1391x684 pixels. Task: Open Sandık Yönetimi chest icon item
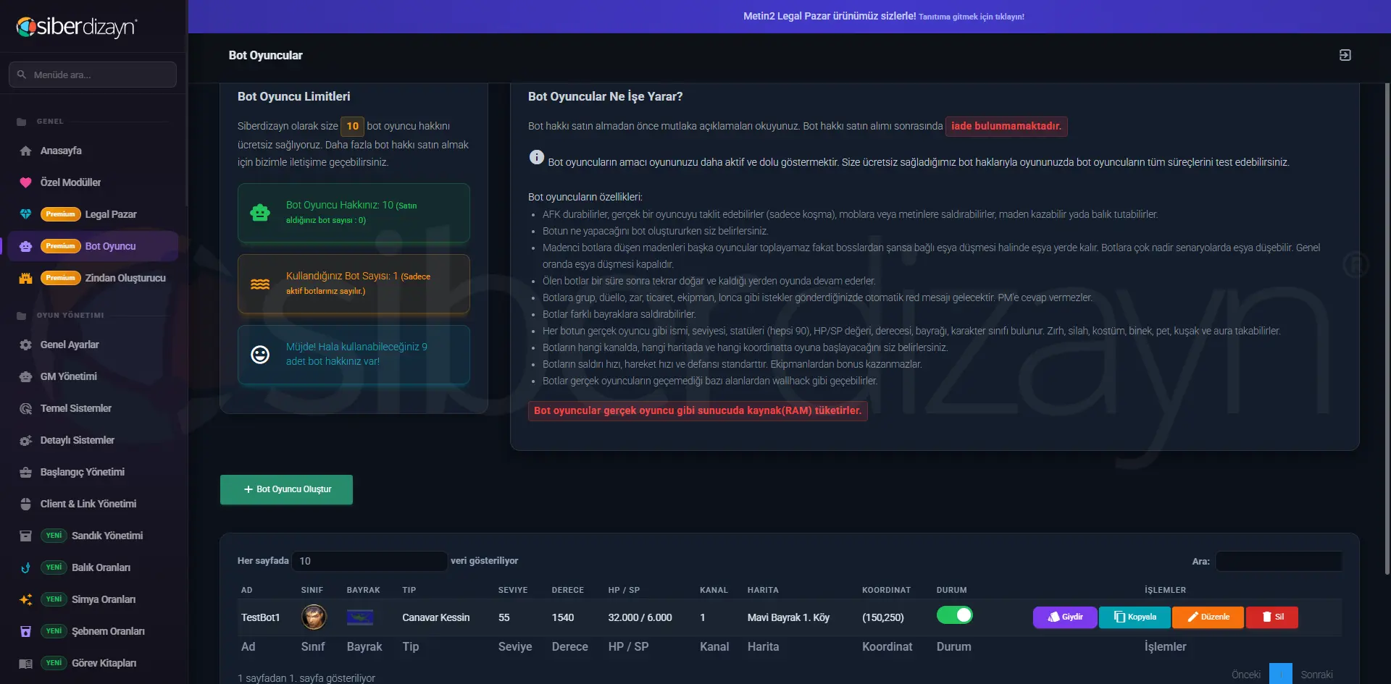point(94,536)
